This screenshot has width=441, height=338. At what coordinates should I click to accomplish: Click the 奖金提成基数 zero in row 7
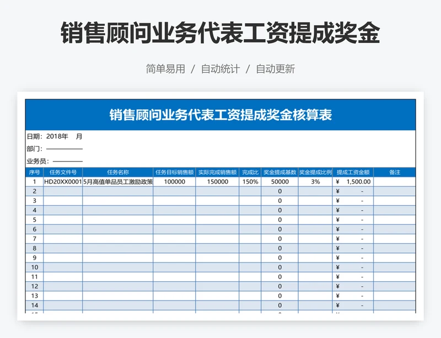point(279,239)
